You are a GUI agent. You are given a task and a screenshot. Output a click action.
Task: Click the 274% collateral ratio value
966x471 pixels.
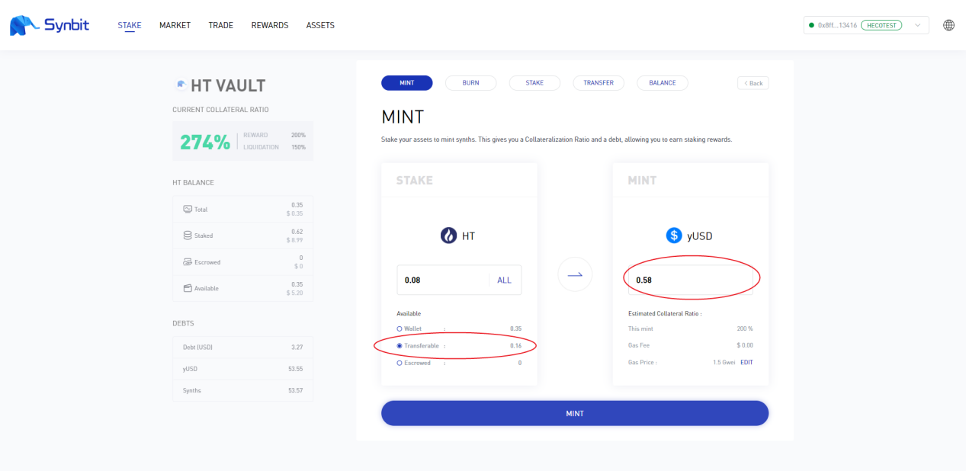205,142
